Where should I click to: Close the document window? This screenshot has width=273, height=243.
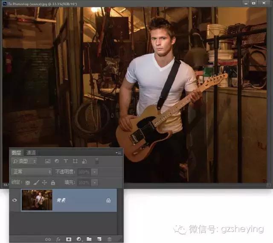(x=264, y=3)
